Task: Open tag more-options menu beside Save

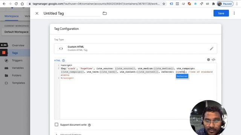Action: (234, 13)
